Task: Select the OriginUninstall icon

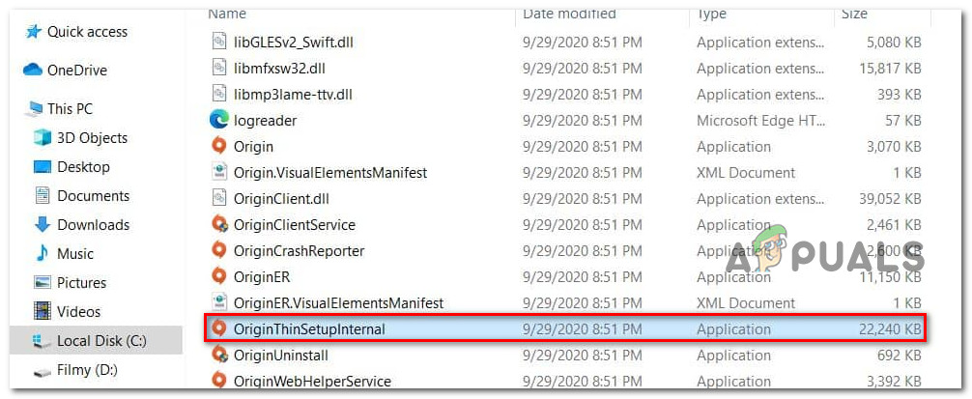Action: pyautogui.click(x=218, y=356)
